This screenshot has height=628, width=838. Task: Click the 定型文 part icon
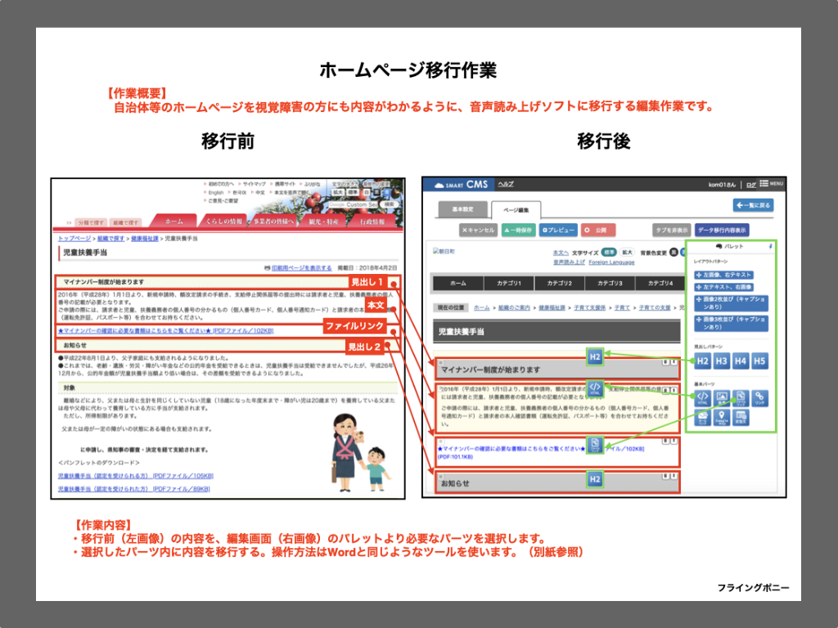[741, 418]
